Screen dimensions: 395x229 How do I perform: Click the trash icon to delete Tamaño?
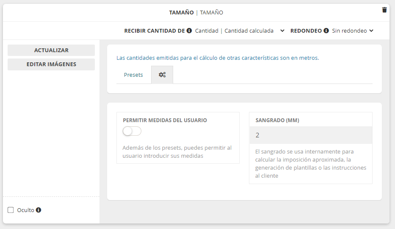click(384, 10)
